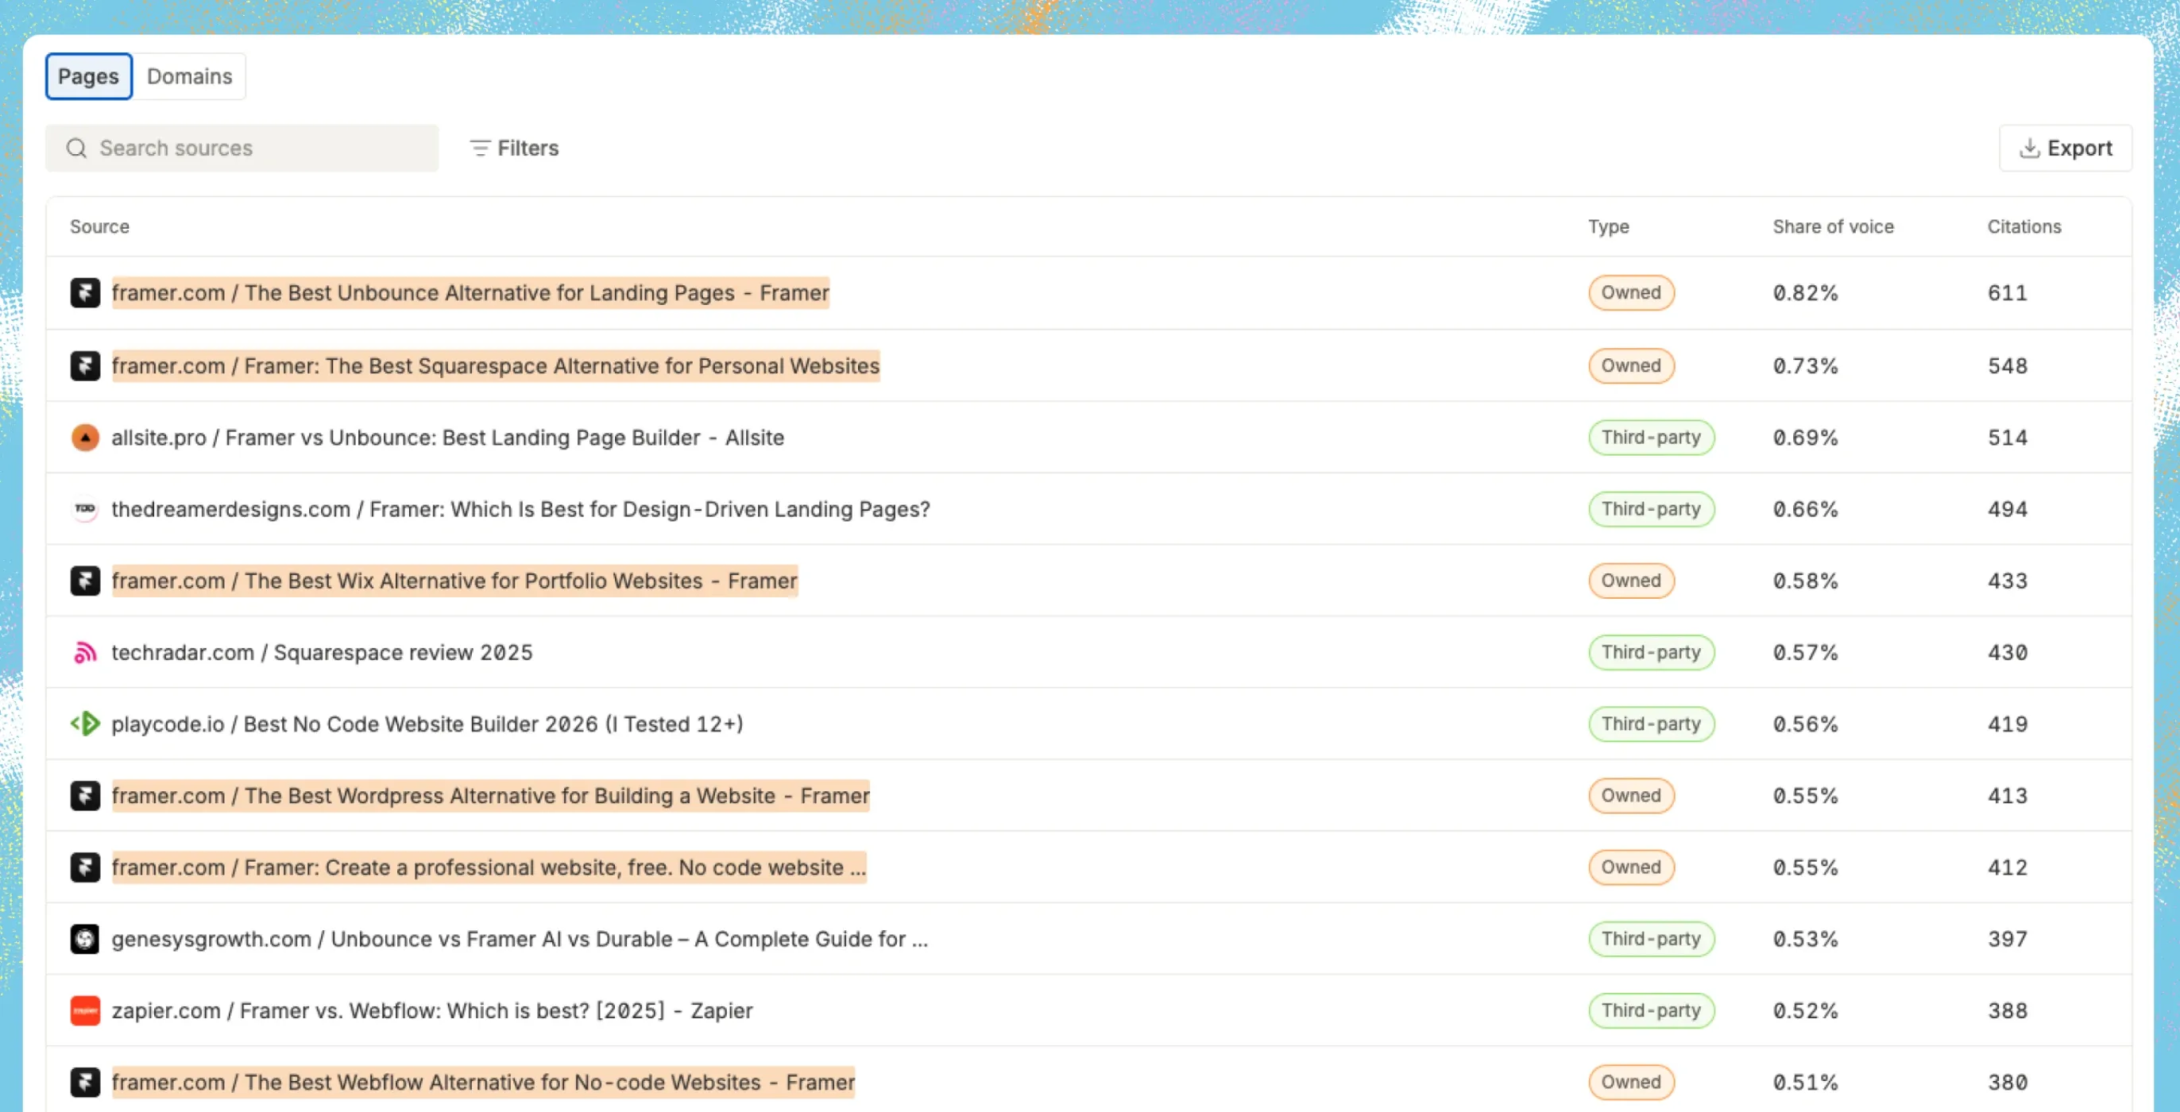
Task: Click the Framer favicon on the Wordpress Alternative row
Action: [86, 796]
